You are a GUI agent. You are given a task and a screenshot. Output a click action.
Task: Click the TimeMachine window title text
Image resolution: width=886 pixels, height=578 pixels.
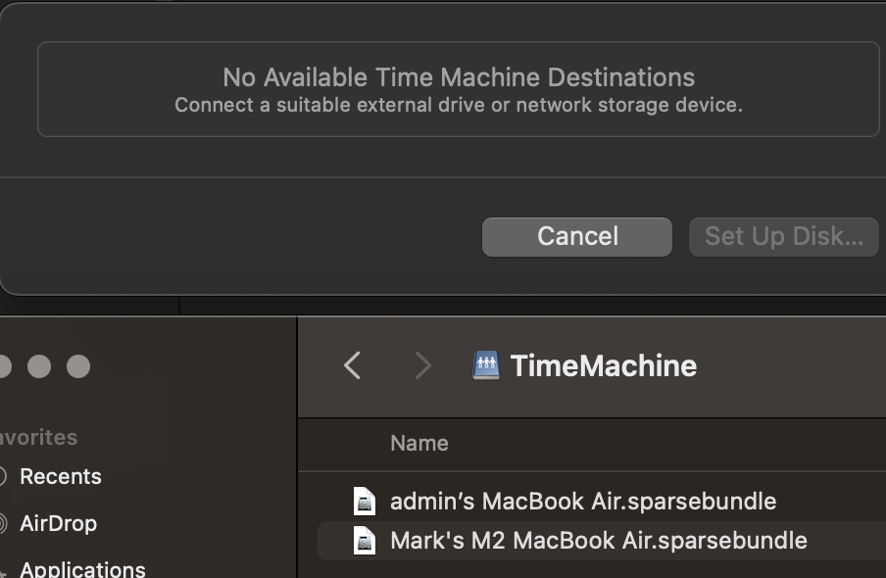tap(604, 365)
